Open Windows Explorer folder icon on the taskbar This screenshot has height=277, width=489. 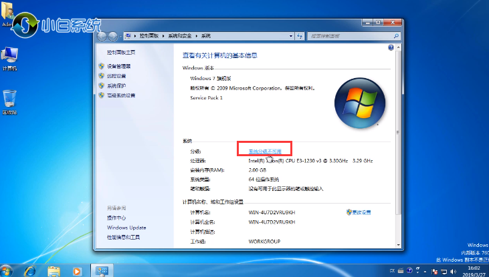point(54,271)
